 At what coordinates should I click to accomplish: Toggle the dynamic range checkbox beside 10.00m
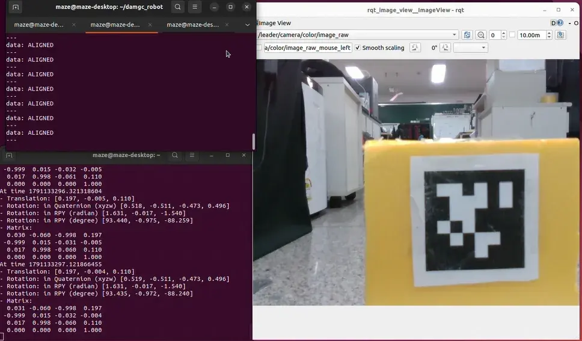click(512, 34)
